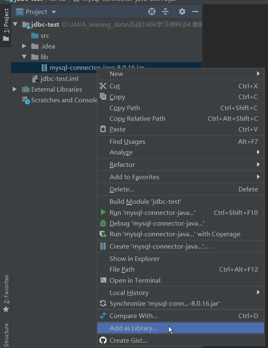This screenshot has height=348, width=268.
Task: Collapse the lib folder arrow
Action: 24,57
